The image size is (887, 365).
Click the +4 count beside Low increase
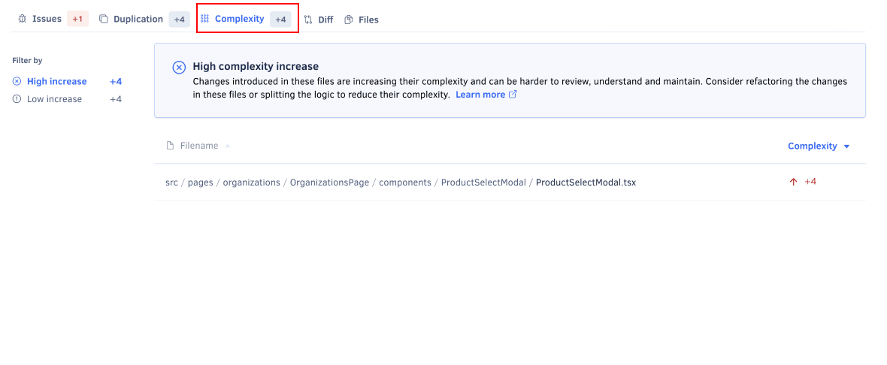pyautogui.click(x=115, y=99)
